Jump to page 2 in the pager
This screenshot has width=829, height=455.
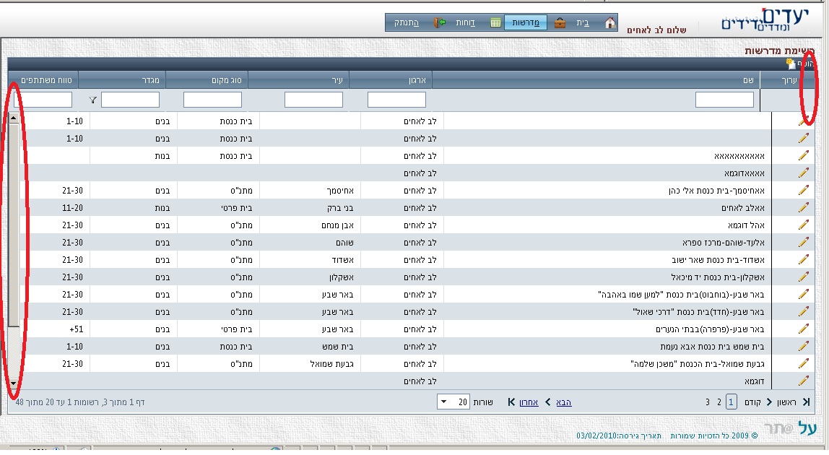tap(719, 402)
